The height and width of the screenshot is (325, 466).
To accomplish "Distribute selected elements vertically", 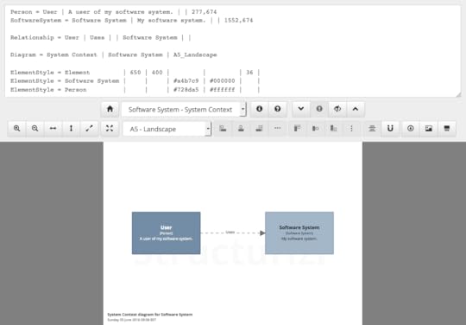I will (x=351, y=129).
